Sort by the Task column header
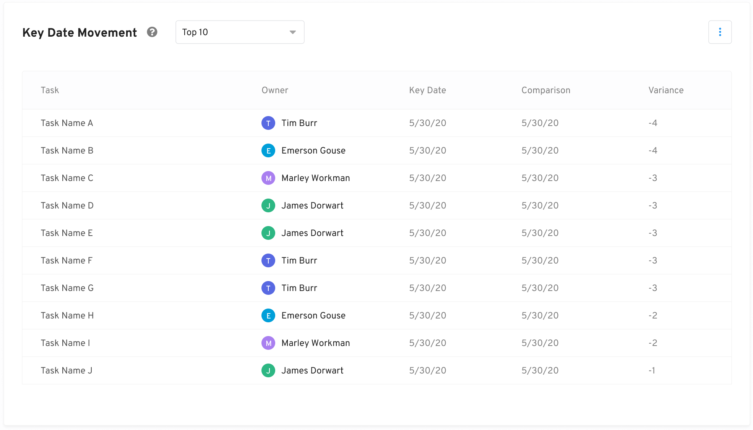The width and height of the screenshot is (753, 430). (50, 90)
